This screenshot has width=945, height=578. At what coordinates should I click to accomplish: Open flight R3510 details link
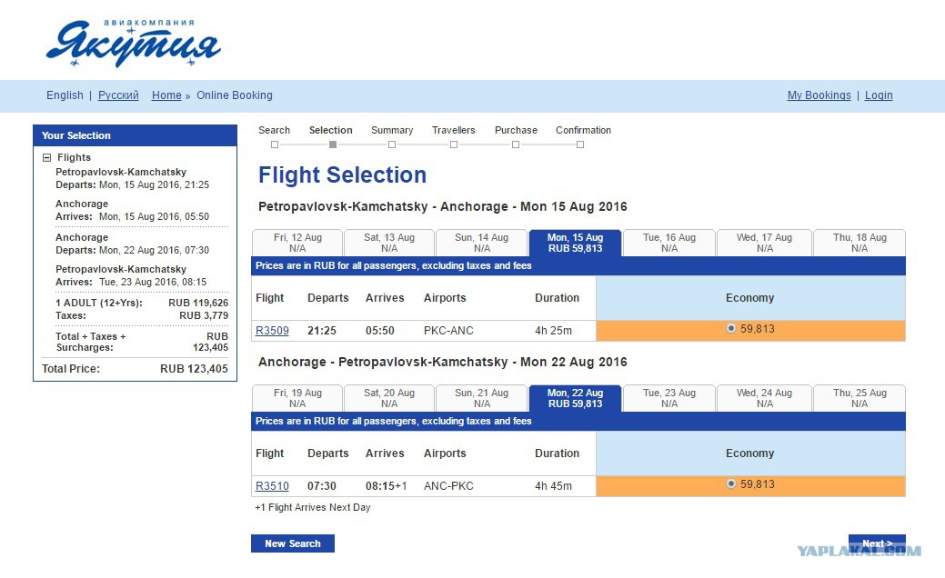point(272,486)
